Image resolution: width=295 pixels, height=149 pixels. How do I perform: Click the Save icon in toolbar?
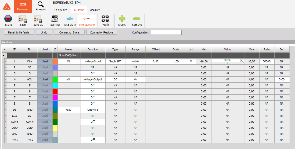coord(23,19)
